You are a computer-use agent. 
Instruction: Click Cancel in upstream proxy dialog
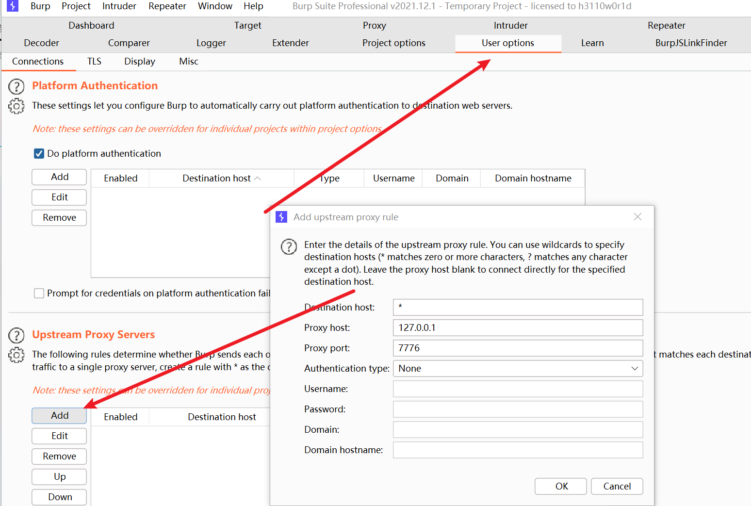pos(617,487)
